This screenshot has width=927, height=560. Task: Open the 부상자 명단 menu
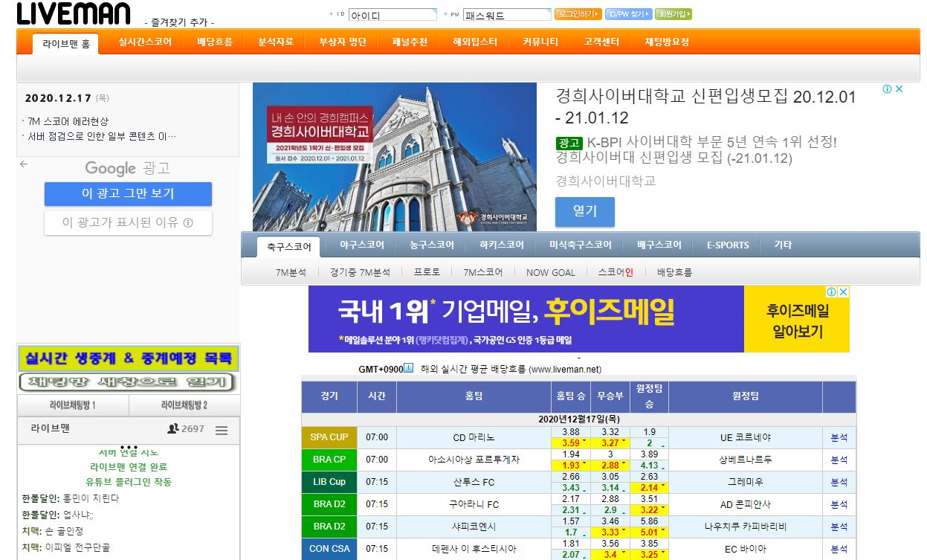(343, 42)
